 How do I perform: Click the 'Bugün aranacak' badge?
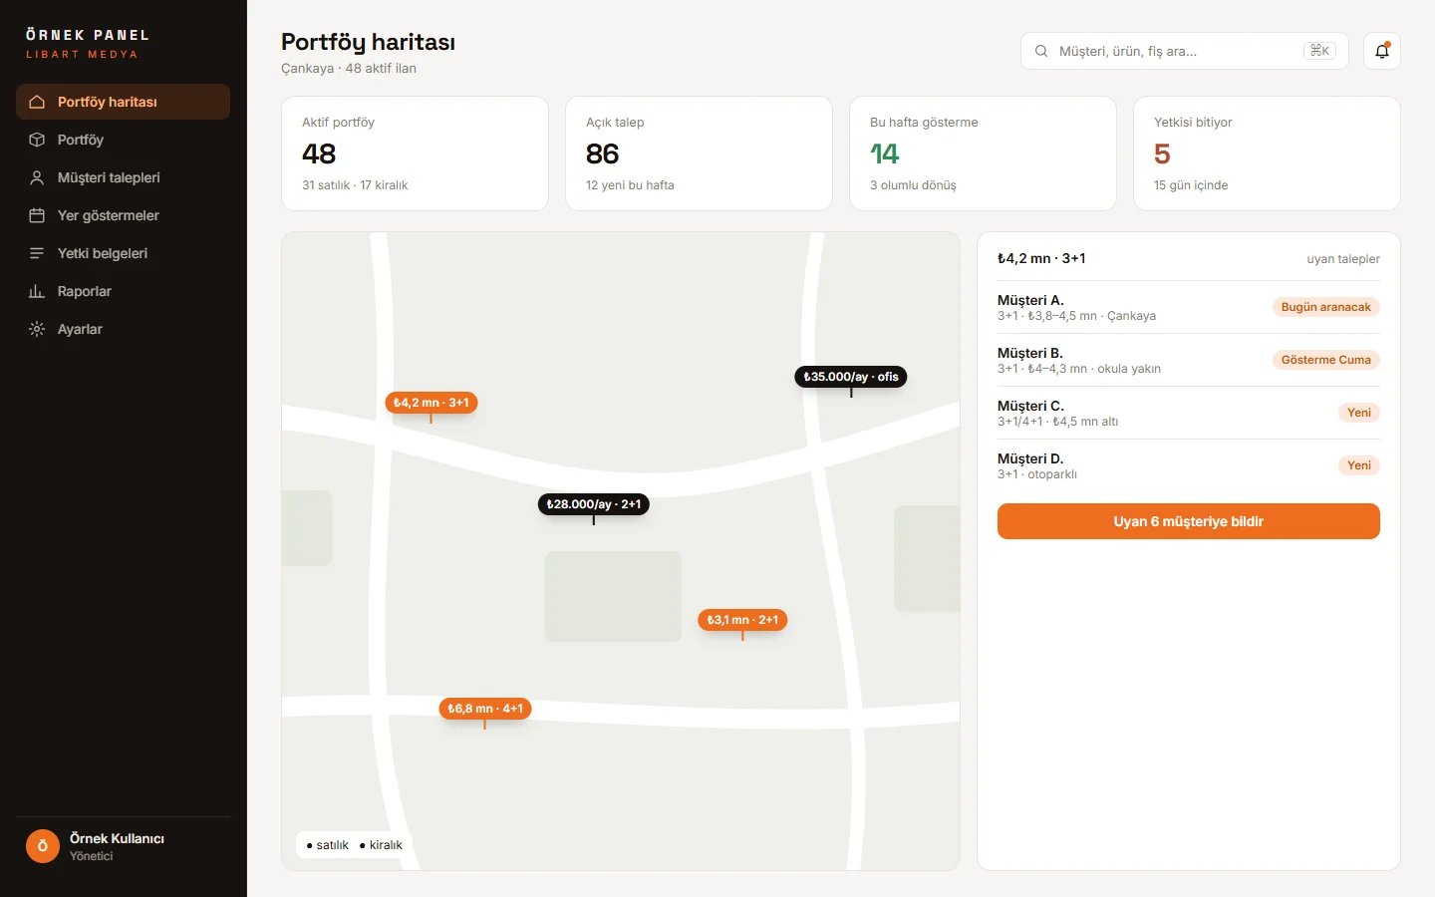click(1325, 307)
